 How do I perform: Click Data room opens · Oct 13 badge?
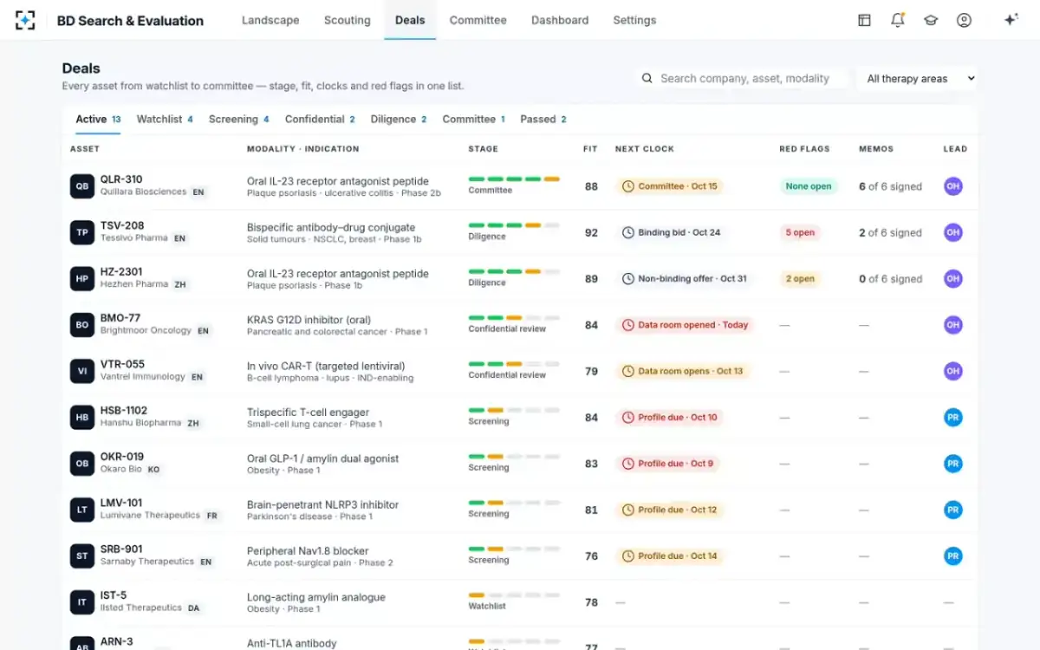pyautogui.click(x=682, y=371)
